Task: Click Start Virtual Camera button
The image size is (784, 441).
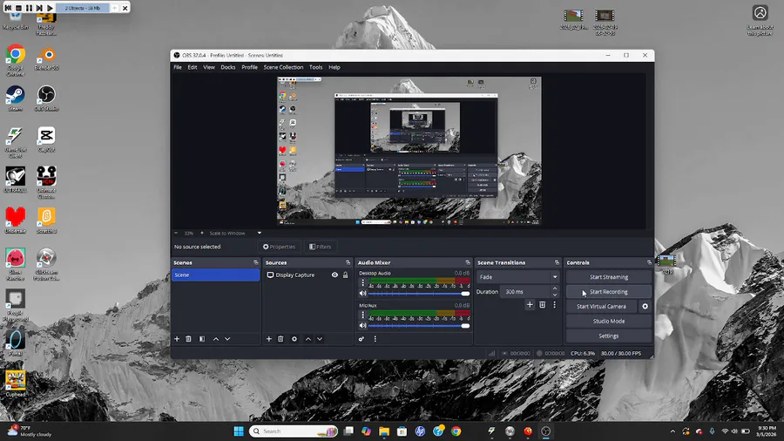Action: [x=601, y=307]
